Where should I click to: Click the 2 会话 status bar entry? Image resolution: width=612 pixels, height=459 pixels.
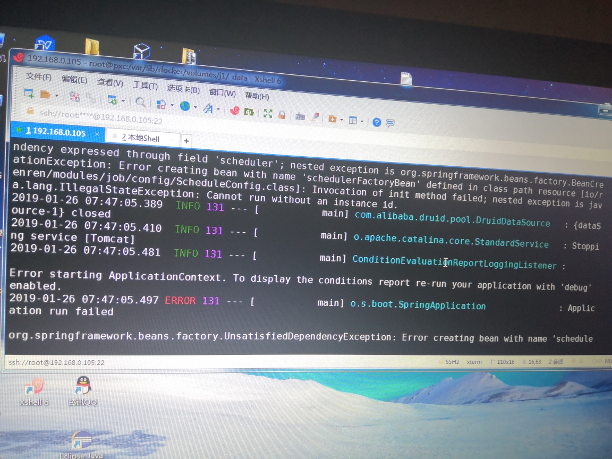click(556, 362)
